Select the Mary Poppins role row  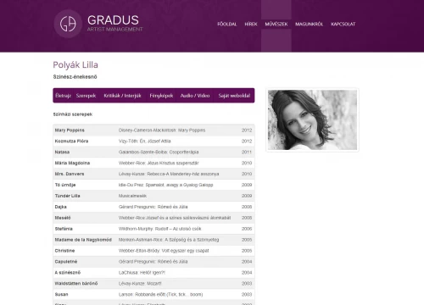click(x=153, y=130)
